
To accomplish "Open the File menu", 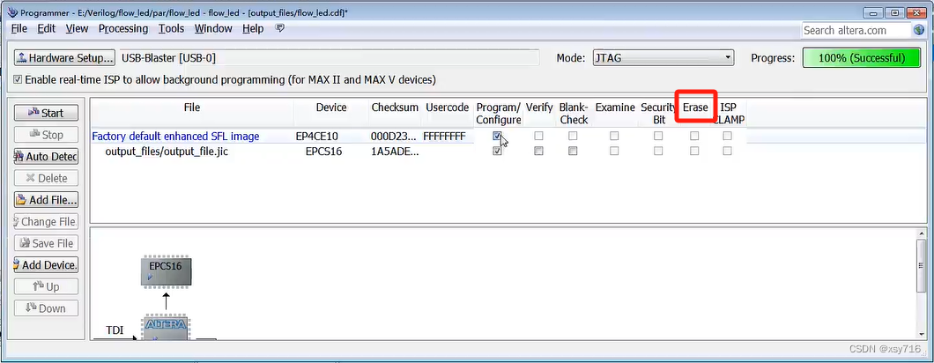I will pos(19,28).
